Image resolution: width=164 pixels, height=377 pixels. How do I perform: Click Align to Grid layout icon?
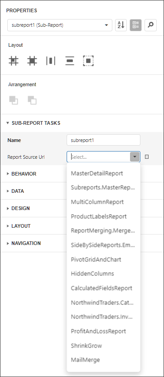[x=14, y=61]
